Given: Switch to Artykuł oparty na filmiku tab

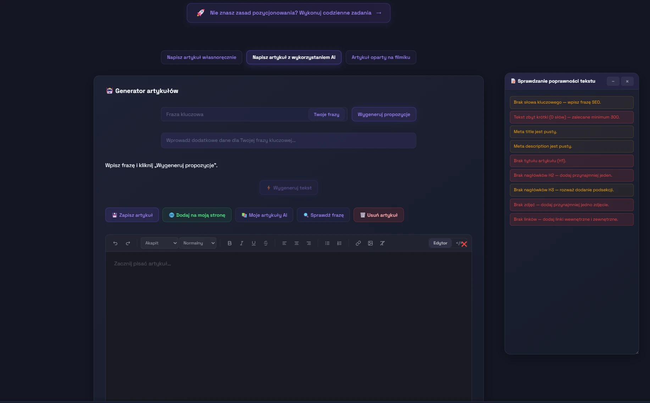Looking at the screenshot, I should [x=380, y=57].
